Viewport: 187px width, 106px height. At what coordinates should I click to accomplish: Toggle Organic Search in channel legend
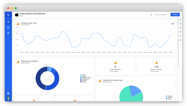click(x=86, y=78)
